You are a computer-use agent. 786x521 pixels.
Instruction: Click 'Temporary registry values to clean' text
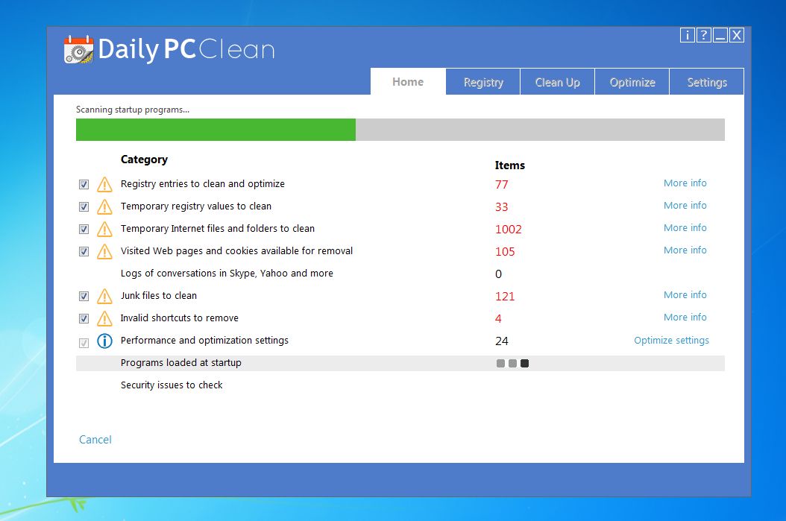[196, 206]
